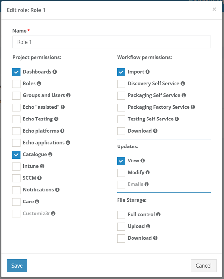Click the info icon beside Discovery Self Service
The image size is (224, 279).
[x=183, y=84]
